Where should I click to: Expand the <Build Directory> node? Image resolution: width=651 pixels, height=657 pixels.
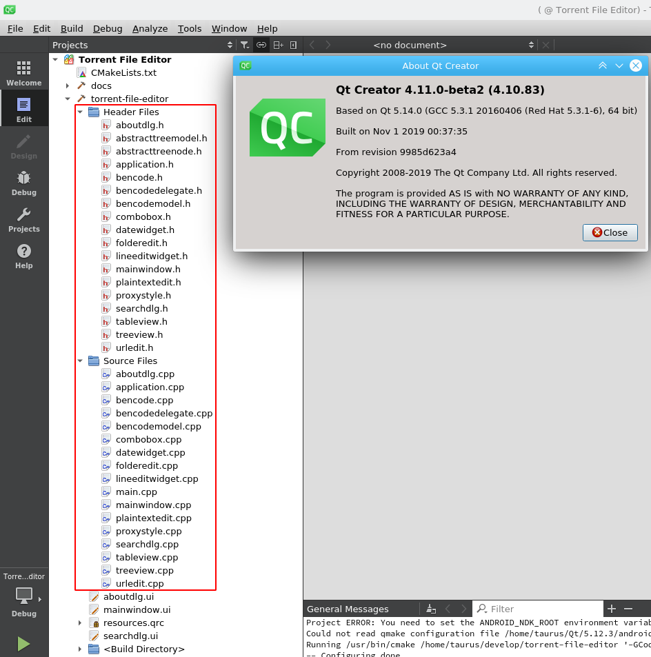point(80,649)
